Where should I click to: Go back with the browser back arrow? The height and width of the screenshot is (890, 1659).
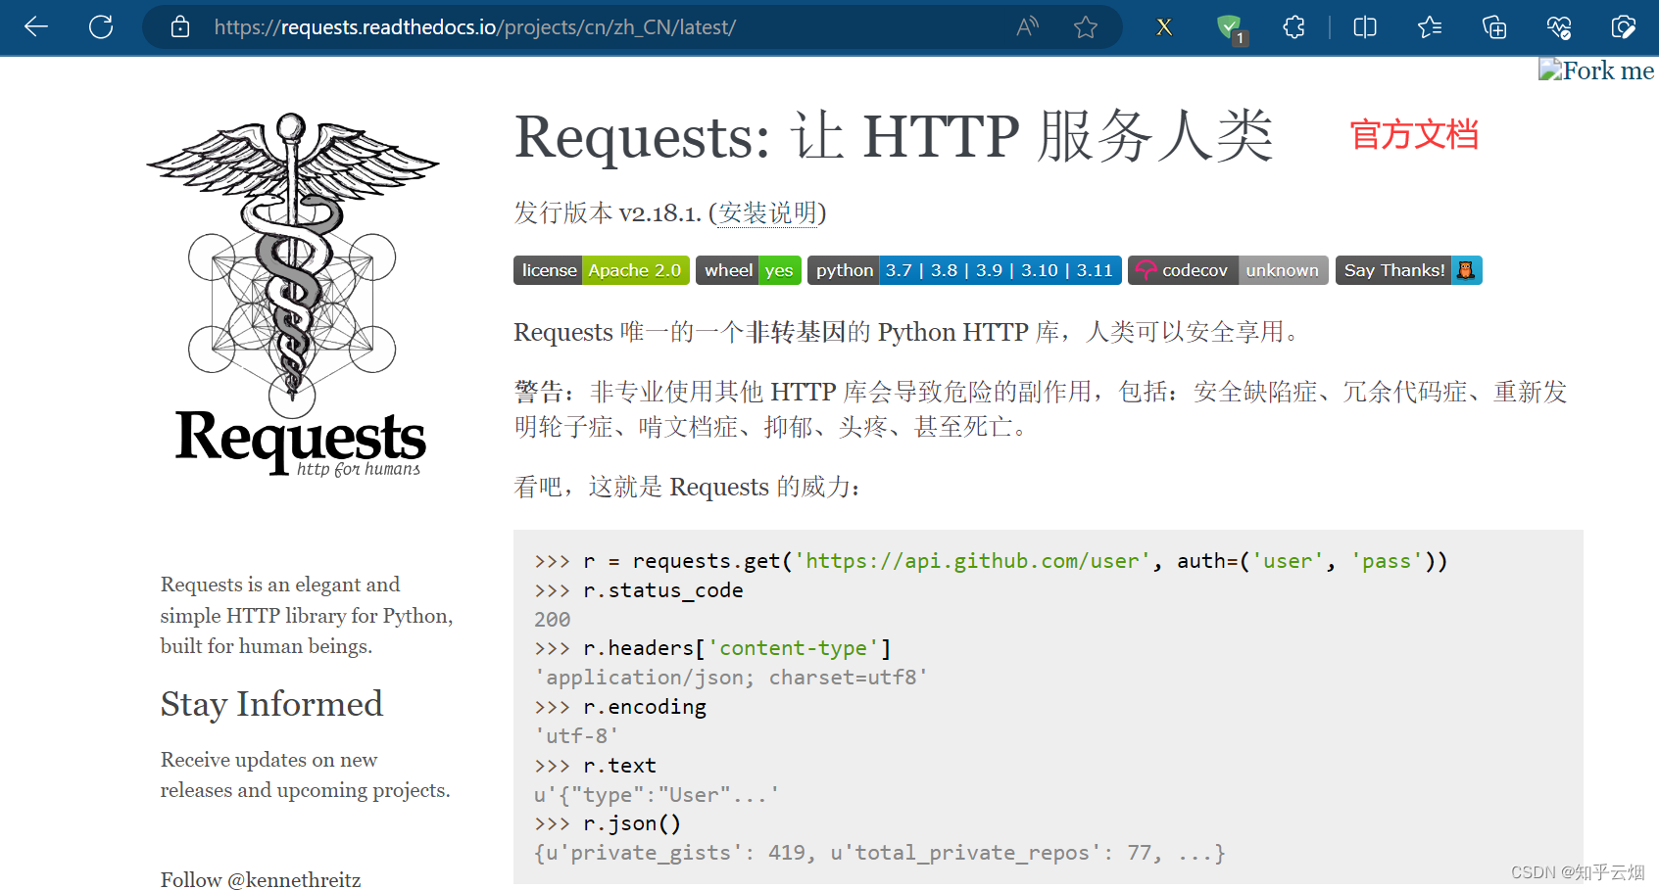pos(36,26)
